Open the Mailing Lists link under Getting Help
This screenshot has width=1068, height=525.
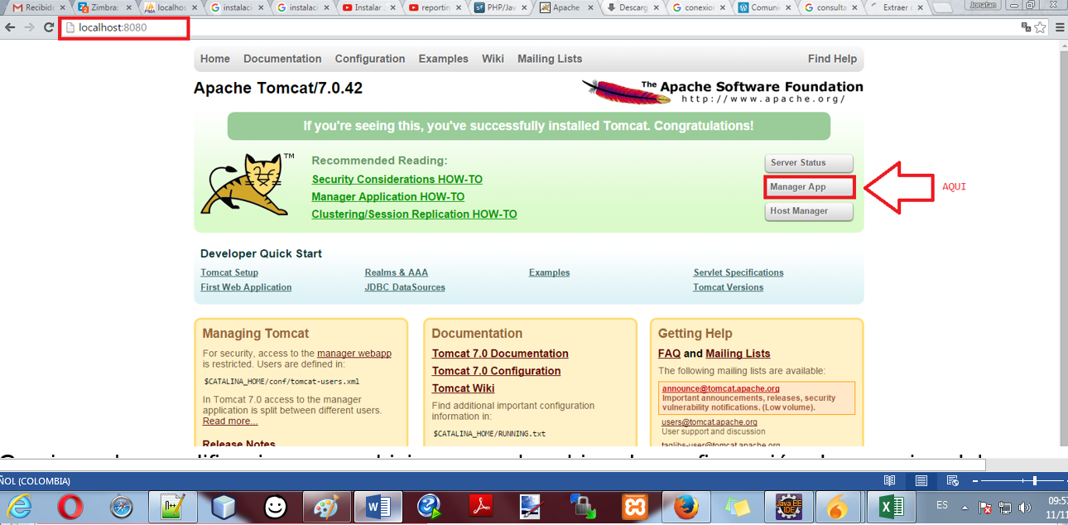(x=738, y=354)
